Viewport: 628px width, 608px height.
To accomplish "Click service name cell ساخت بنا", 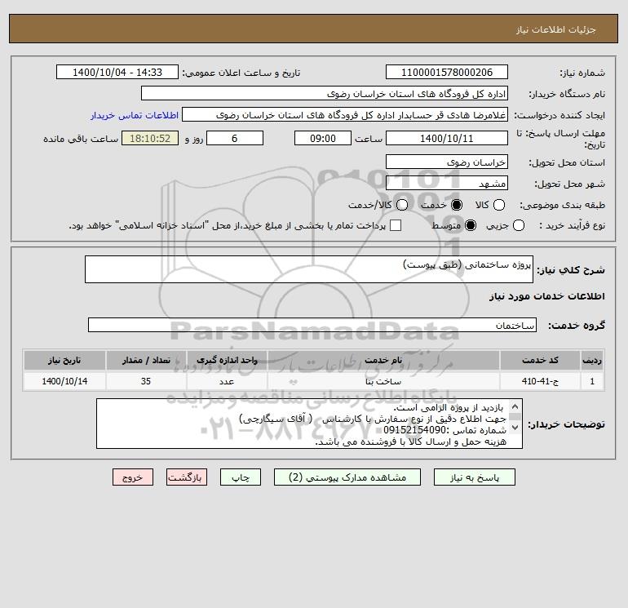I will pos(383,381).
